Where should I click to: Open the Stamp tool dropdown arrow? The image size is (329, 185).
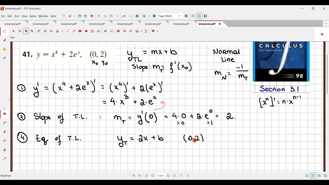coord(62,31)
